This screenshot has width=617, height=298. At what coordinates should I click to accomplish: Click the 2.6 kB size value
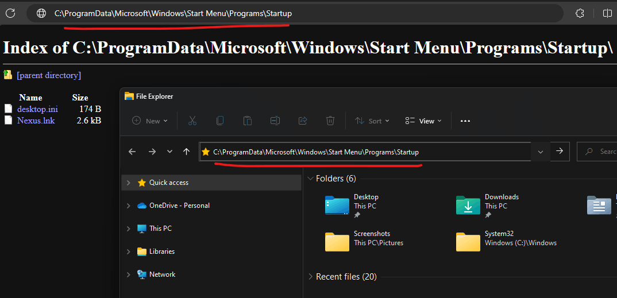coord(89,121)
